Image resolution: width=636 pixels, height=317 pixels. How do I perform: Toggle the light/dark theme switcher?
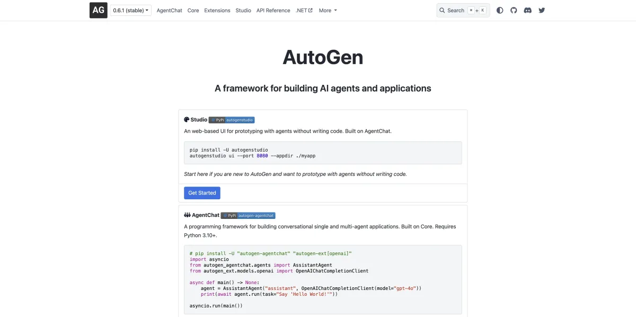click(500, 10)
